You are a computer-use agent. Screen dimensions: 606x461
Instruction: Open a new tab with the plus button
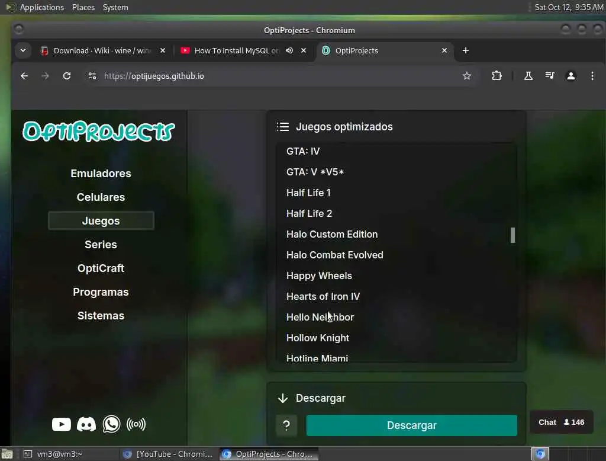click(x=466, y=50)
